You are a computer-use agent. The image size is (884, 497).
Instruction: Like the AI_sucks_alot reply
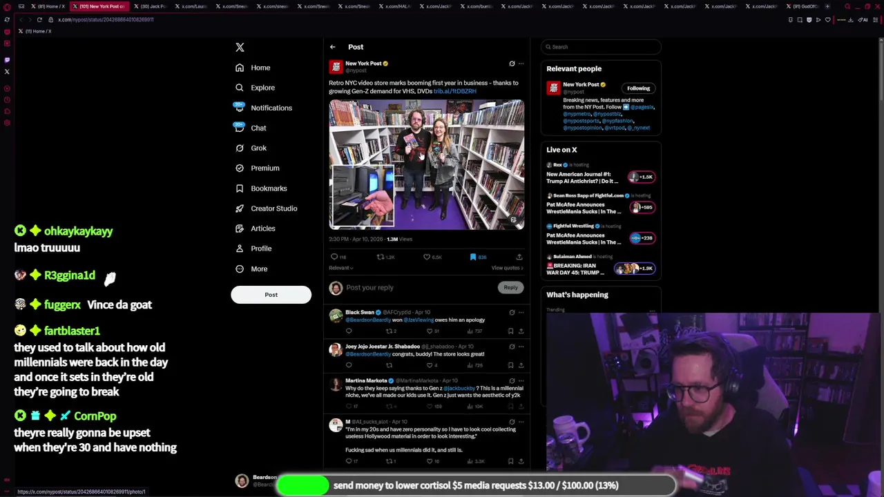430,461
